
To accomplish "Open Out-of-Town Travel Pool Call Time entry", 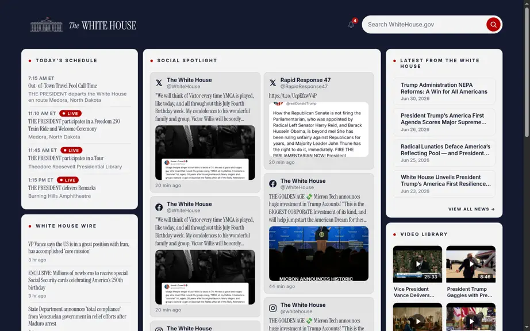I will click(x=63, y=86).
